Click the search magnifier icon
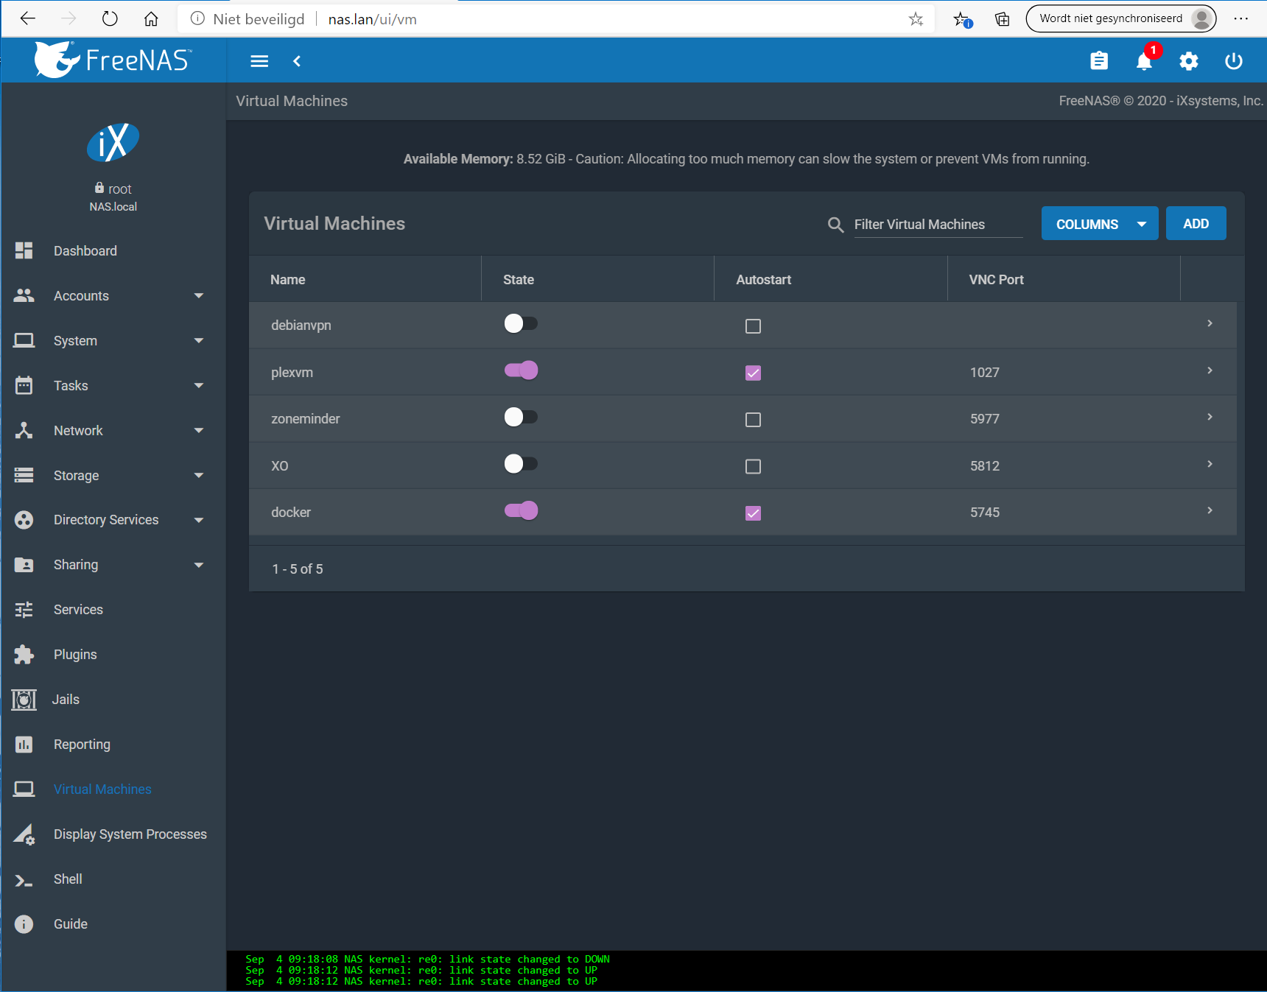The width and height of the screenshot is (1267, 992). (835, 225)
